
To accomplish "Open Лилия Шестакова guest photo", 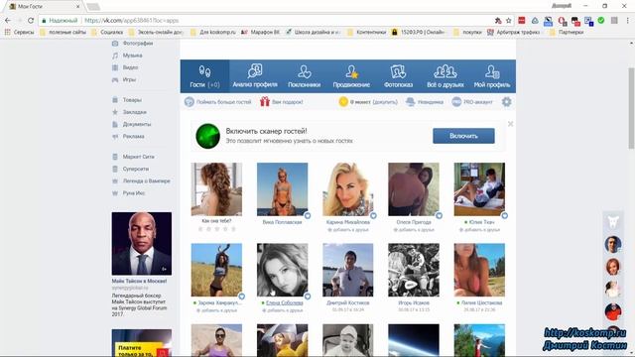I will [479, 270].
